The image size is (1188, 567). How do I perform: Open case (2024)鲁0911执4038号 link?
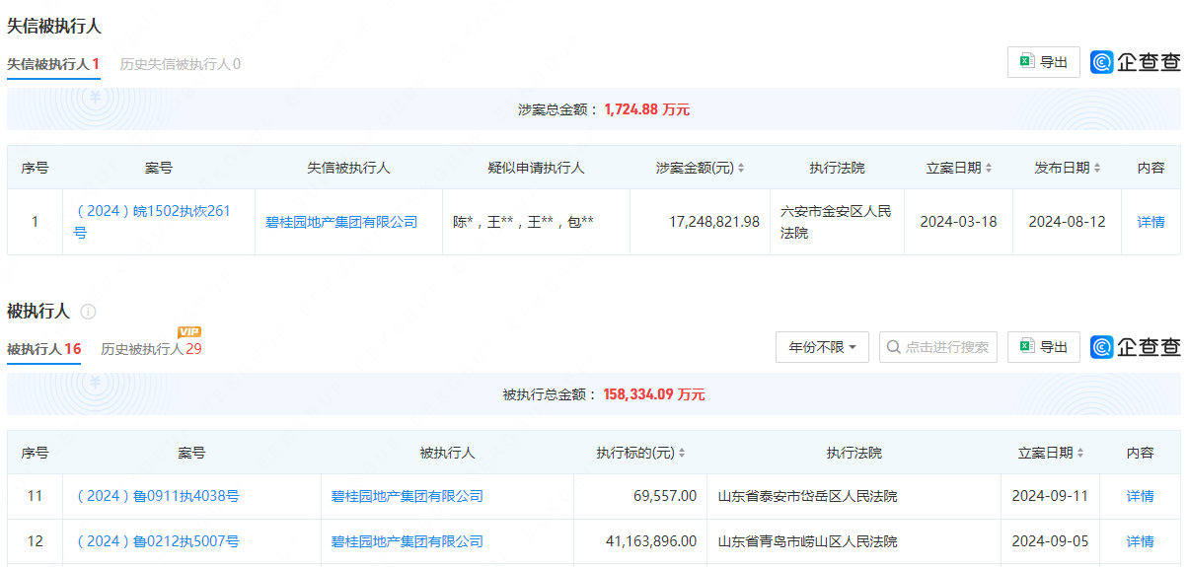[156, 496]
